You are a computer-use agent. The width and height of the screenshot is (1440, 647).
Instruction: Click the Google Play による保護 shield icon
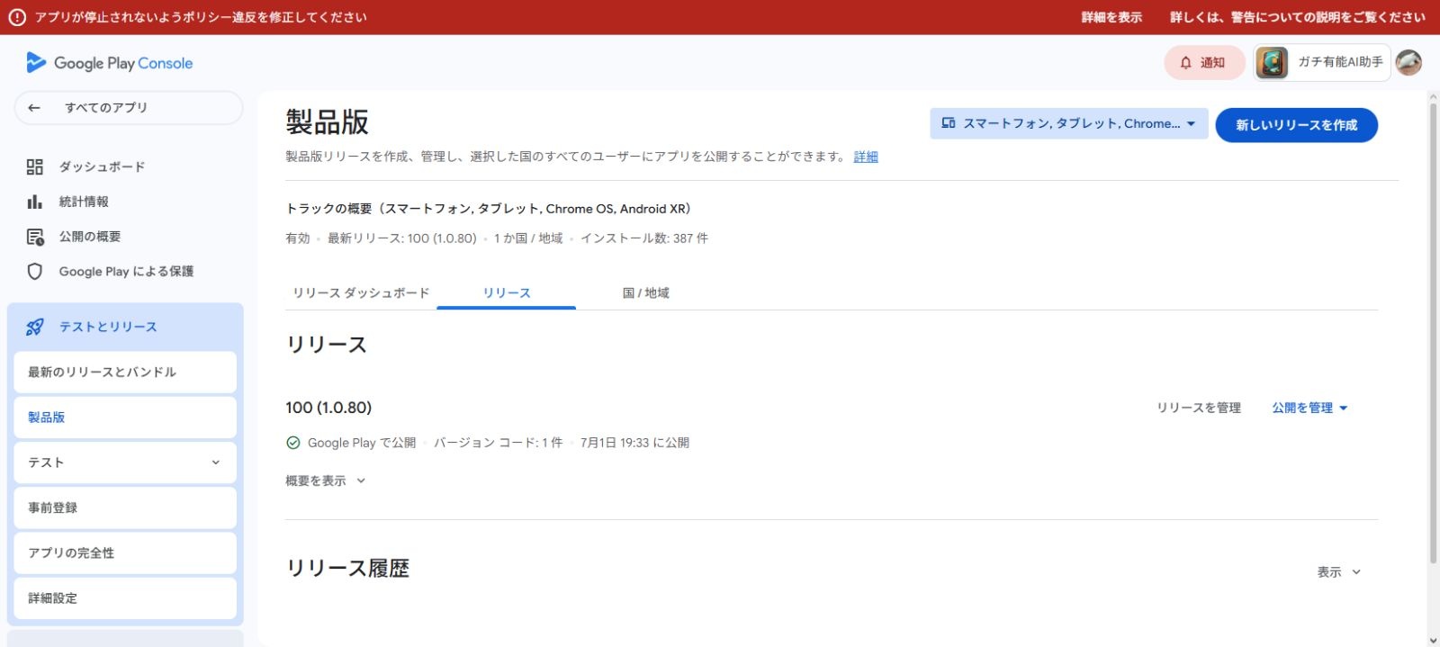pos(35,271)
